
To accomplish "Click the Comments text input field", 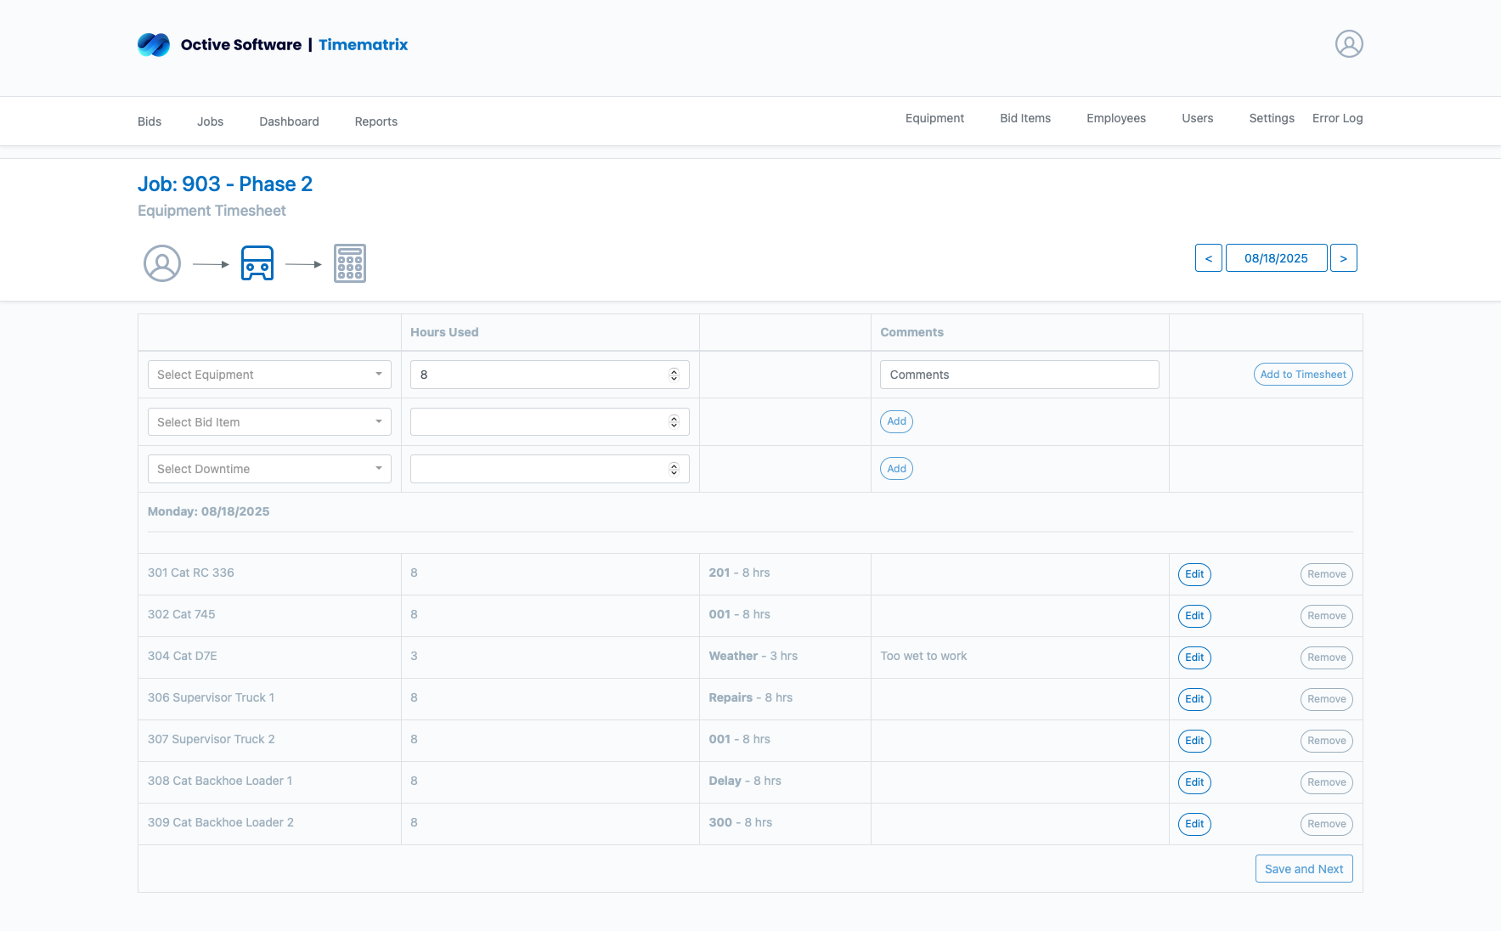I will (x=1019, y=375).
